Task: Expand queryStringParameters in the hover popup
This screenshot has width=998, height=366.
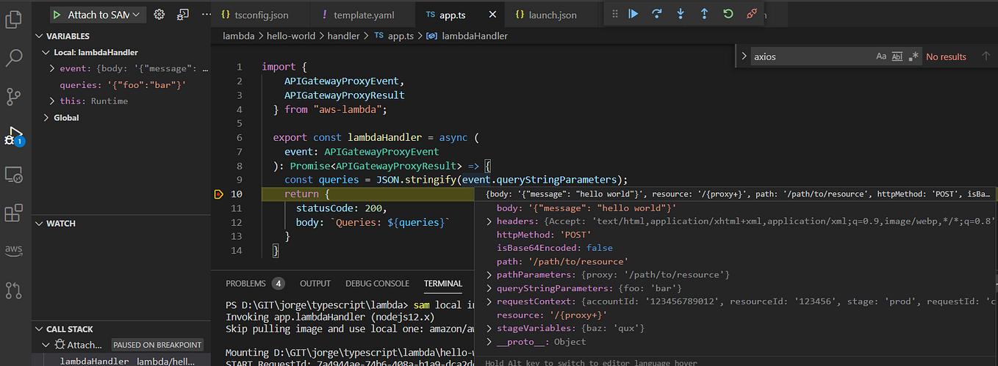Action: 490,288
